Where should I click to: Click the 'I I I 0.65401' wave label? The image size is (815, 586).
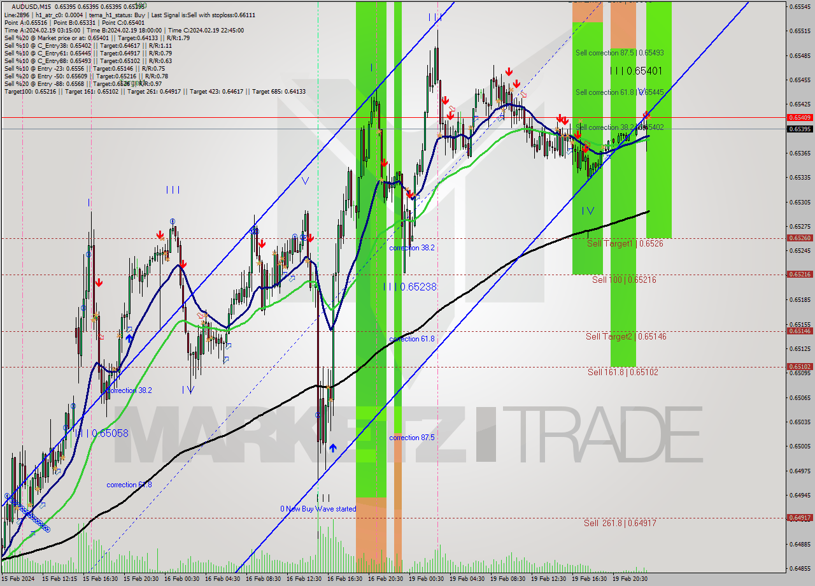pos(636,71)
